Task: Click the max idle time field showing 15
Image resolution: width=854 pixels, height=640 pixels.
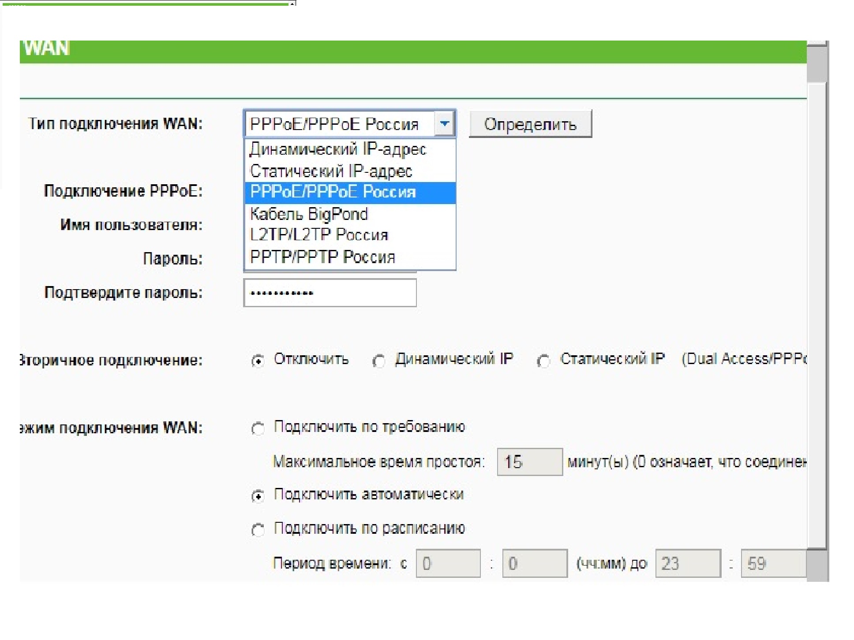Action: 529,462
